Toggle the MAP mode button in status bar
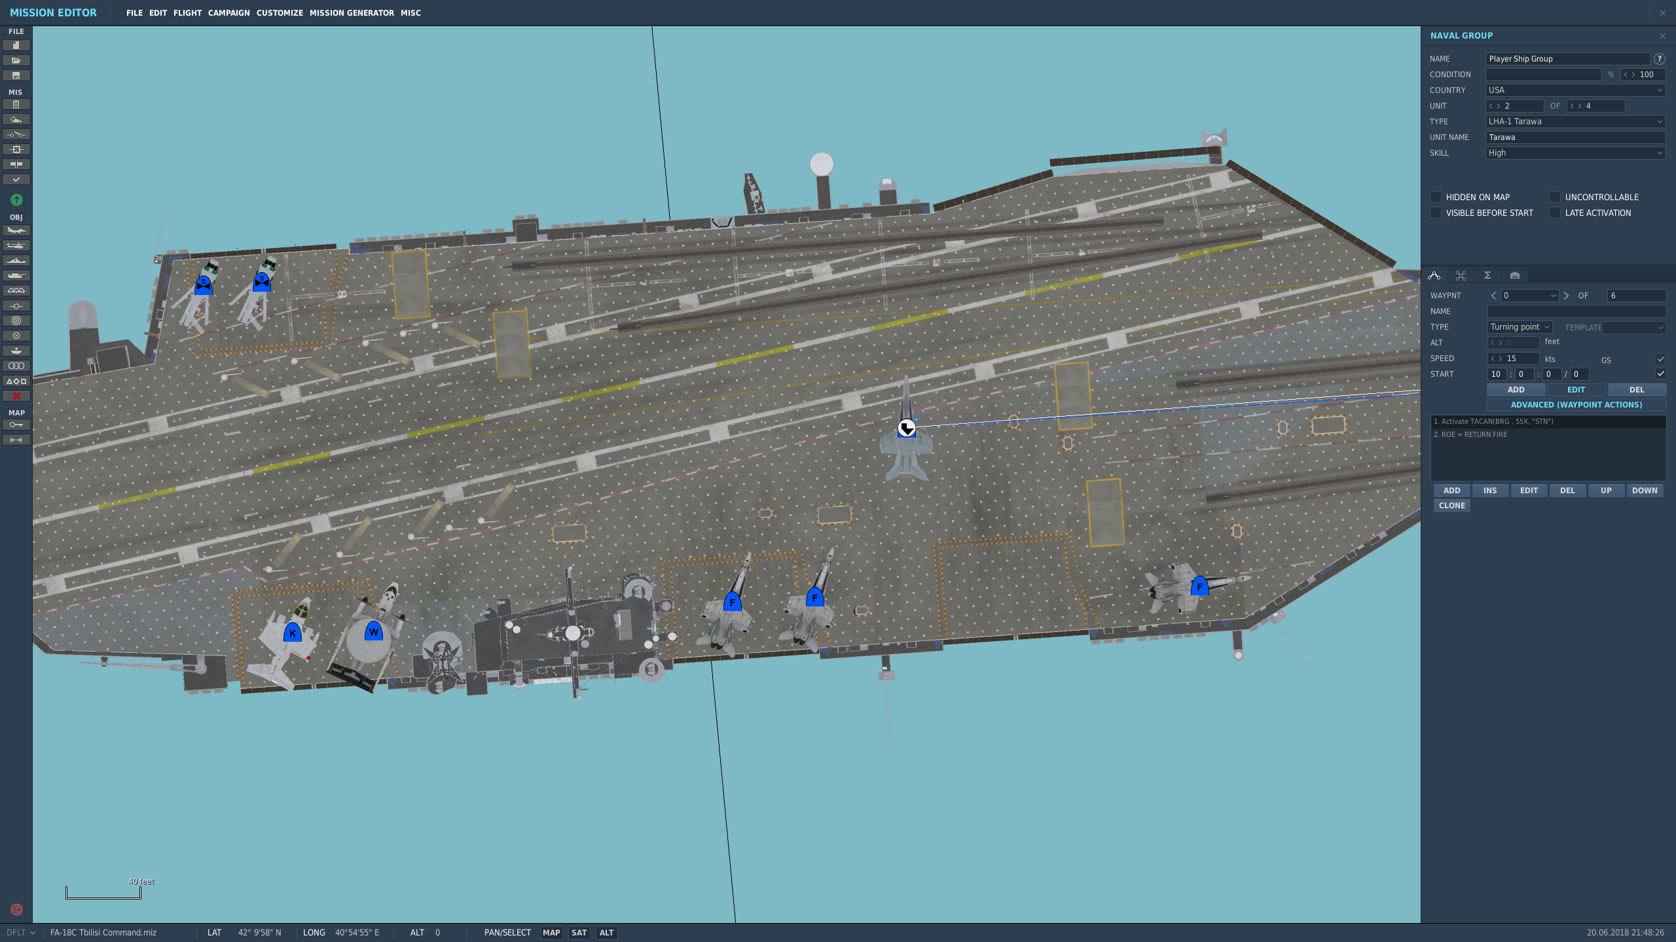The image size is (1676, 942). point(551,933)
